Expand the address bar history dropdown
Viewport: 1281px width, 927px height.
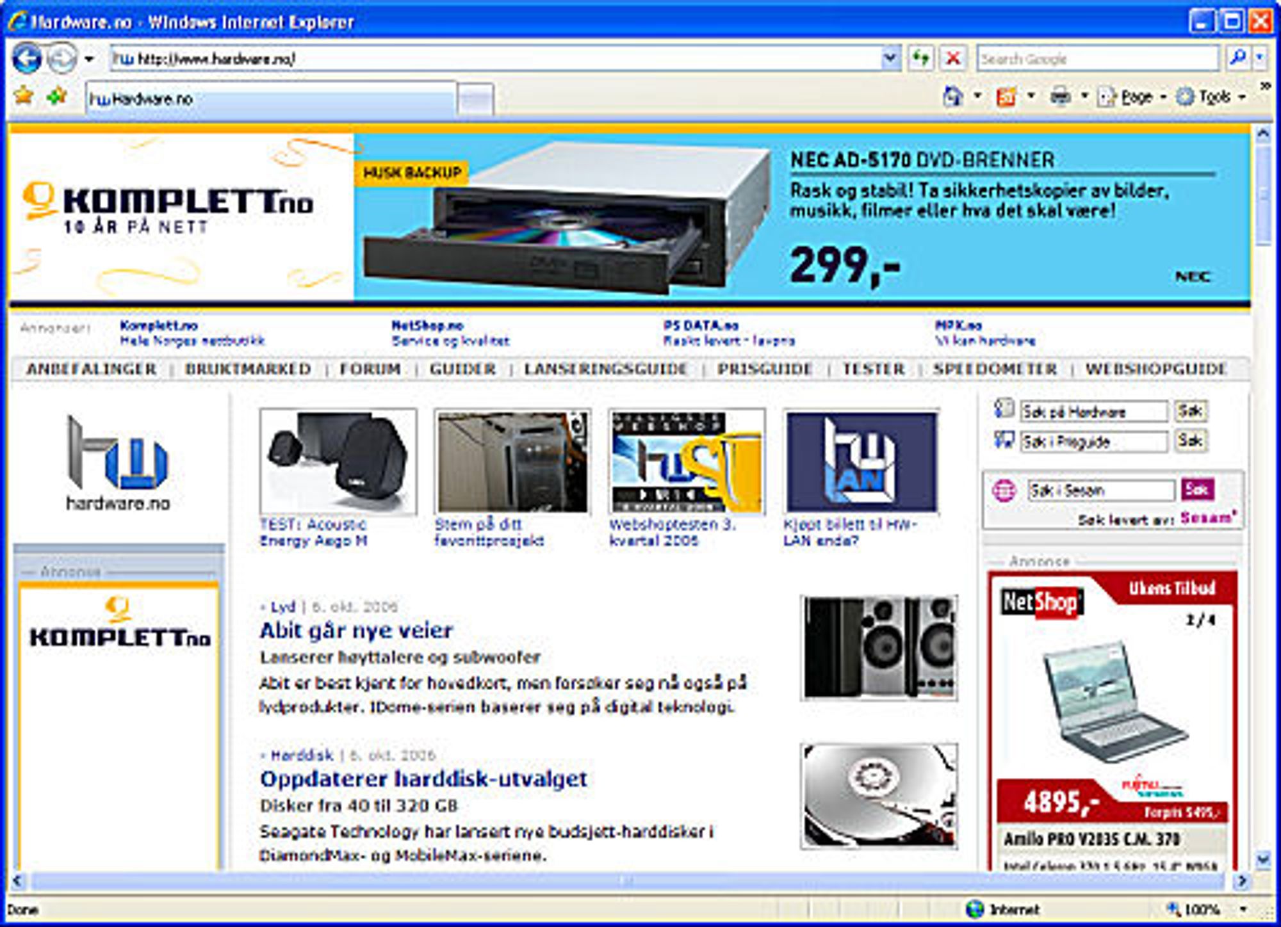point(890,59)
